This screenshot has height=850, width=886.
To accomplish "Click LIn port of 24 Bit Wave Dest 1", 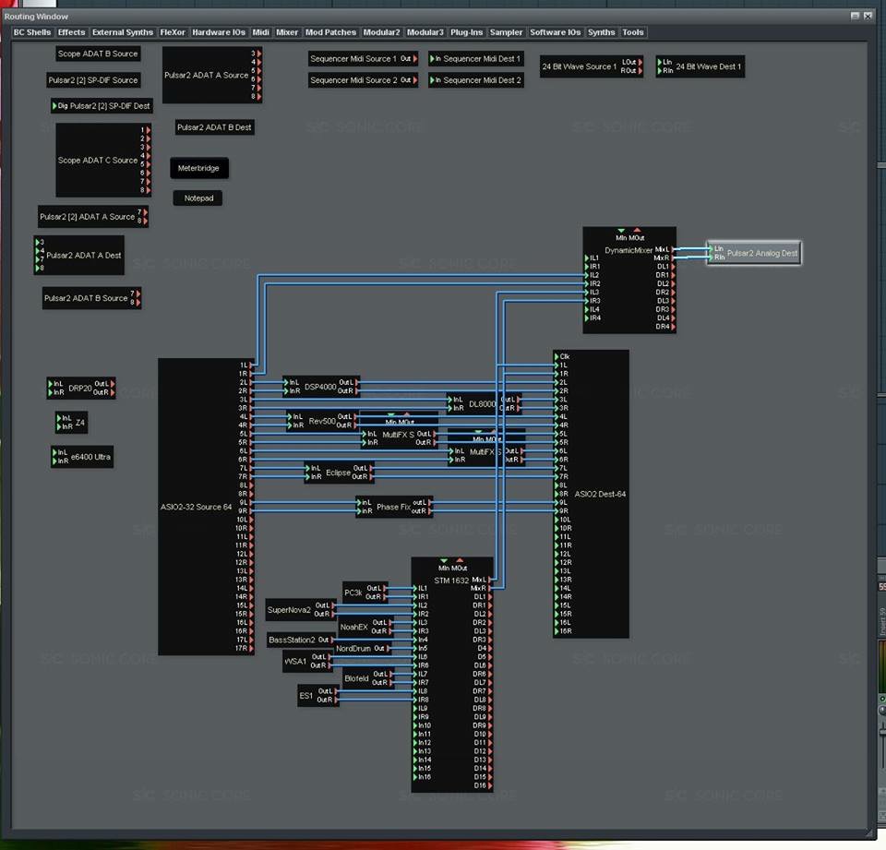I will click(x=659, y=62).
